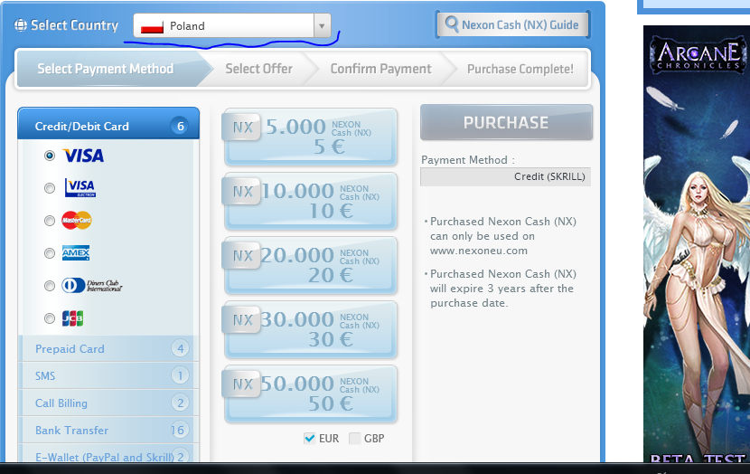750x474 pixels.
Task: Open the country dropdown arrow
Action: tap(322, 26)
